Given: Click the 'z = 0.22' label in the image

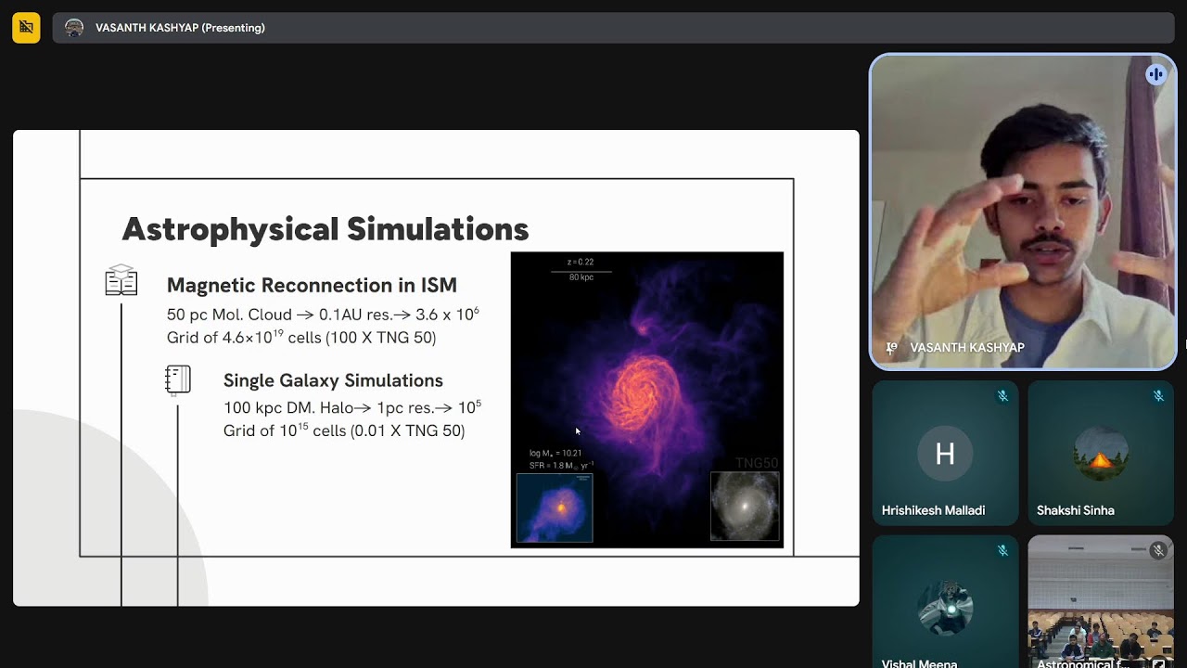Looking at the screenshot, I should 581,263.
